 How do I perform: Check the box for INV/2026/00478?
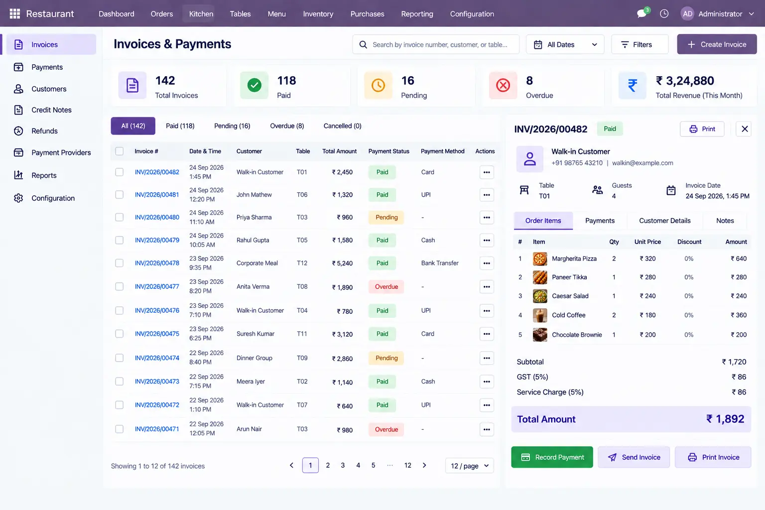(120, 263)
